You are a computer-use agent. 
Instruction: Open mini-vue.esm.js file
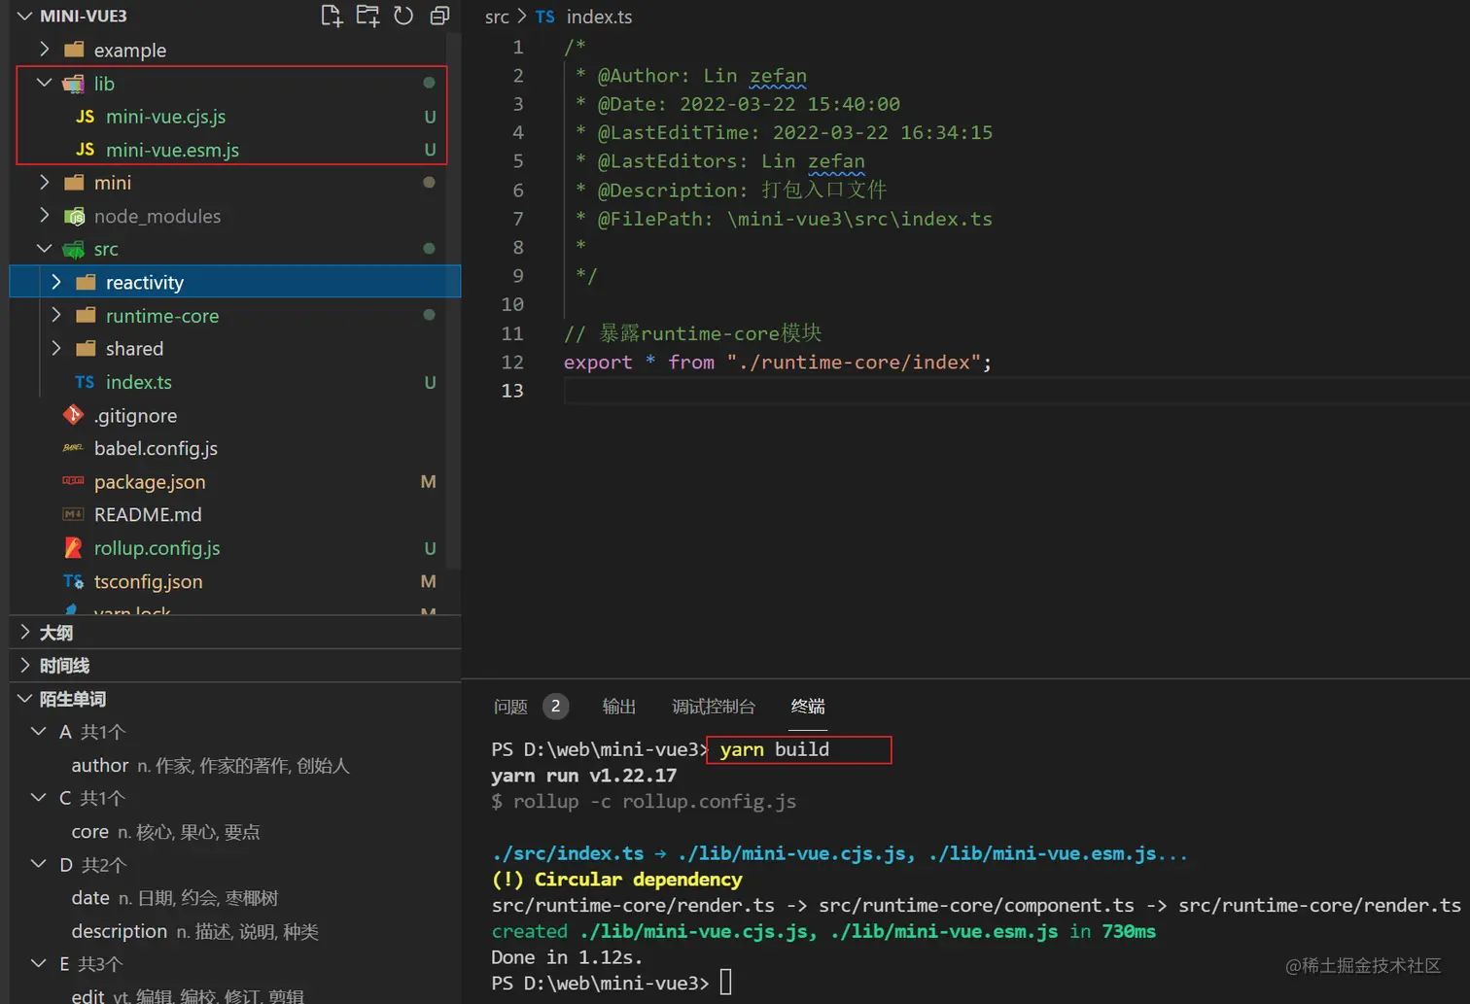point(172,150)
